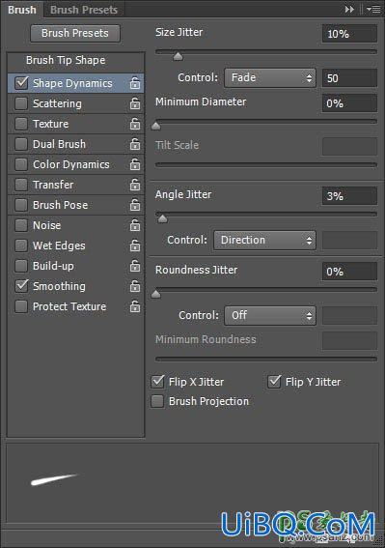Toggle lock icon beside Dual Brush
The image size is (385, 548).
(x=135, y=144)
